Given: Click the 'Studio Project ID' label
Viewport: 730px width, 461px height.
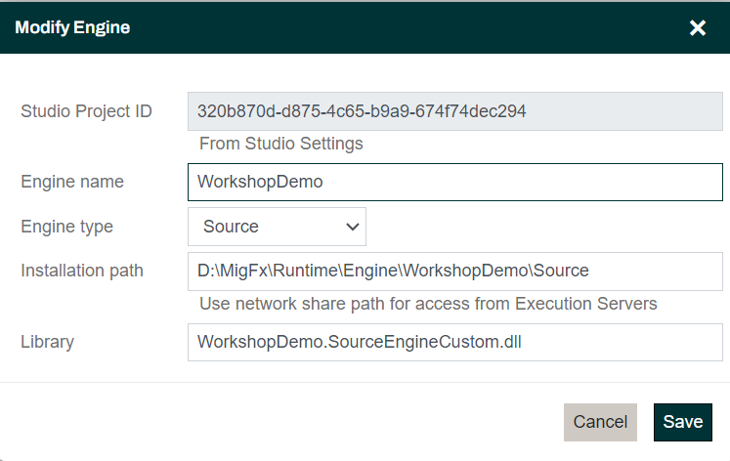Looking at the screenshot, I should [86, 111].
